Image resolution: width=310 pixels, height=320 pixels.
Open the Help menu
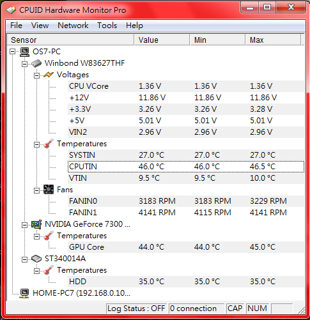(134, 26)
